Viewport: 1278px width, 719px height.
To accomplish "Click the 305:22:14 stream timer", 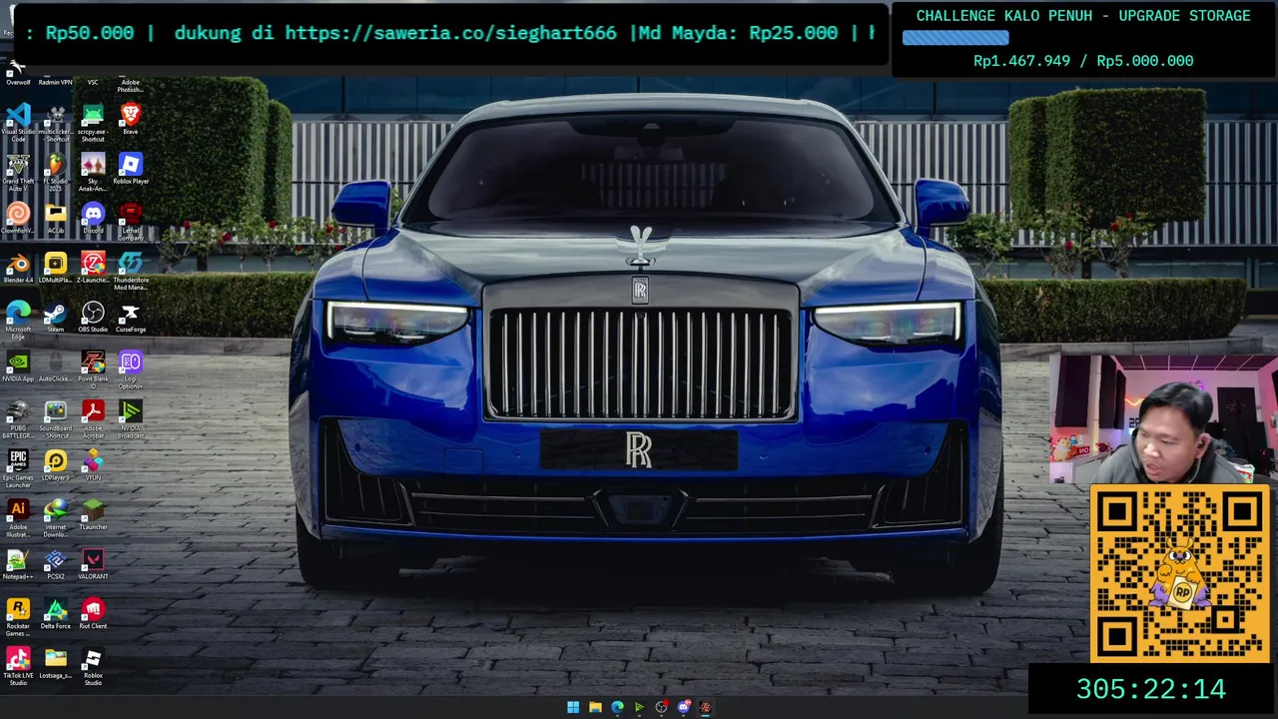I will tap(1150, 689).
